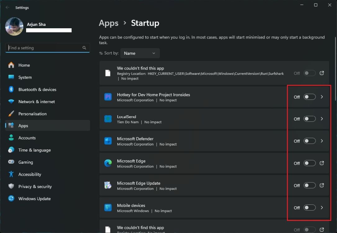Click the Network & internet icon
The image size is (337, 233).
tap(11, 102)
